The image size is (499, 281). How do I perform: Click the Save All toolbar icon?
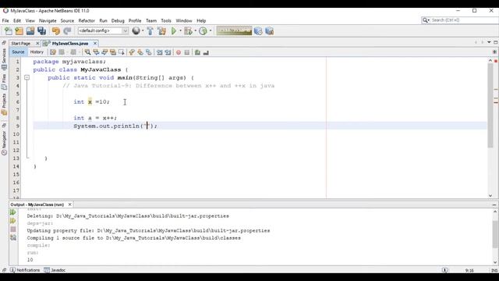point(41,31)
